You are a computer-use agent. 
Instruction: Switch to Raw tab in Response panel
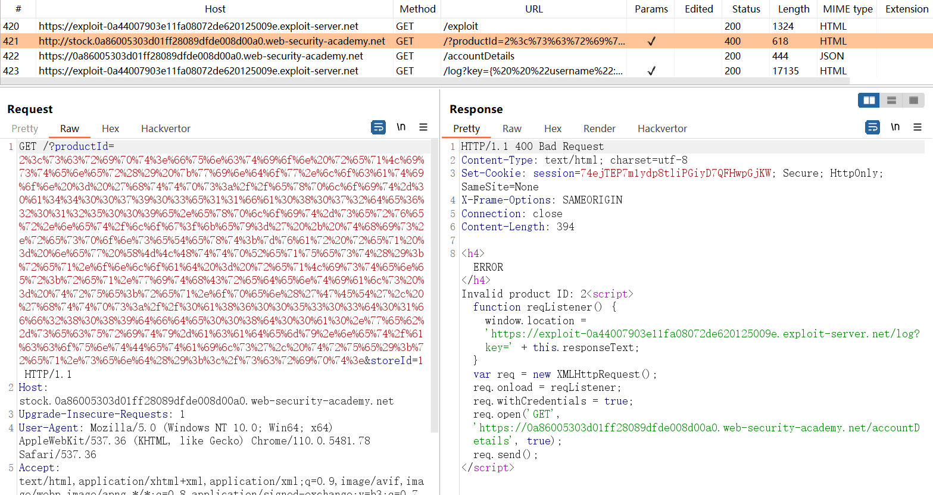click(x=511, y=129)
